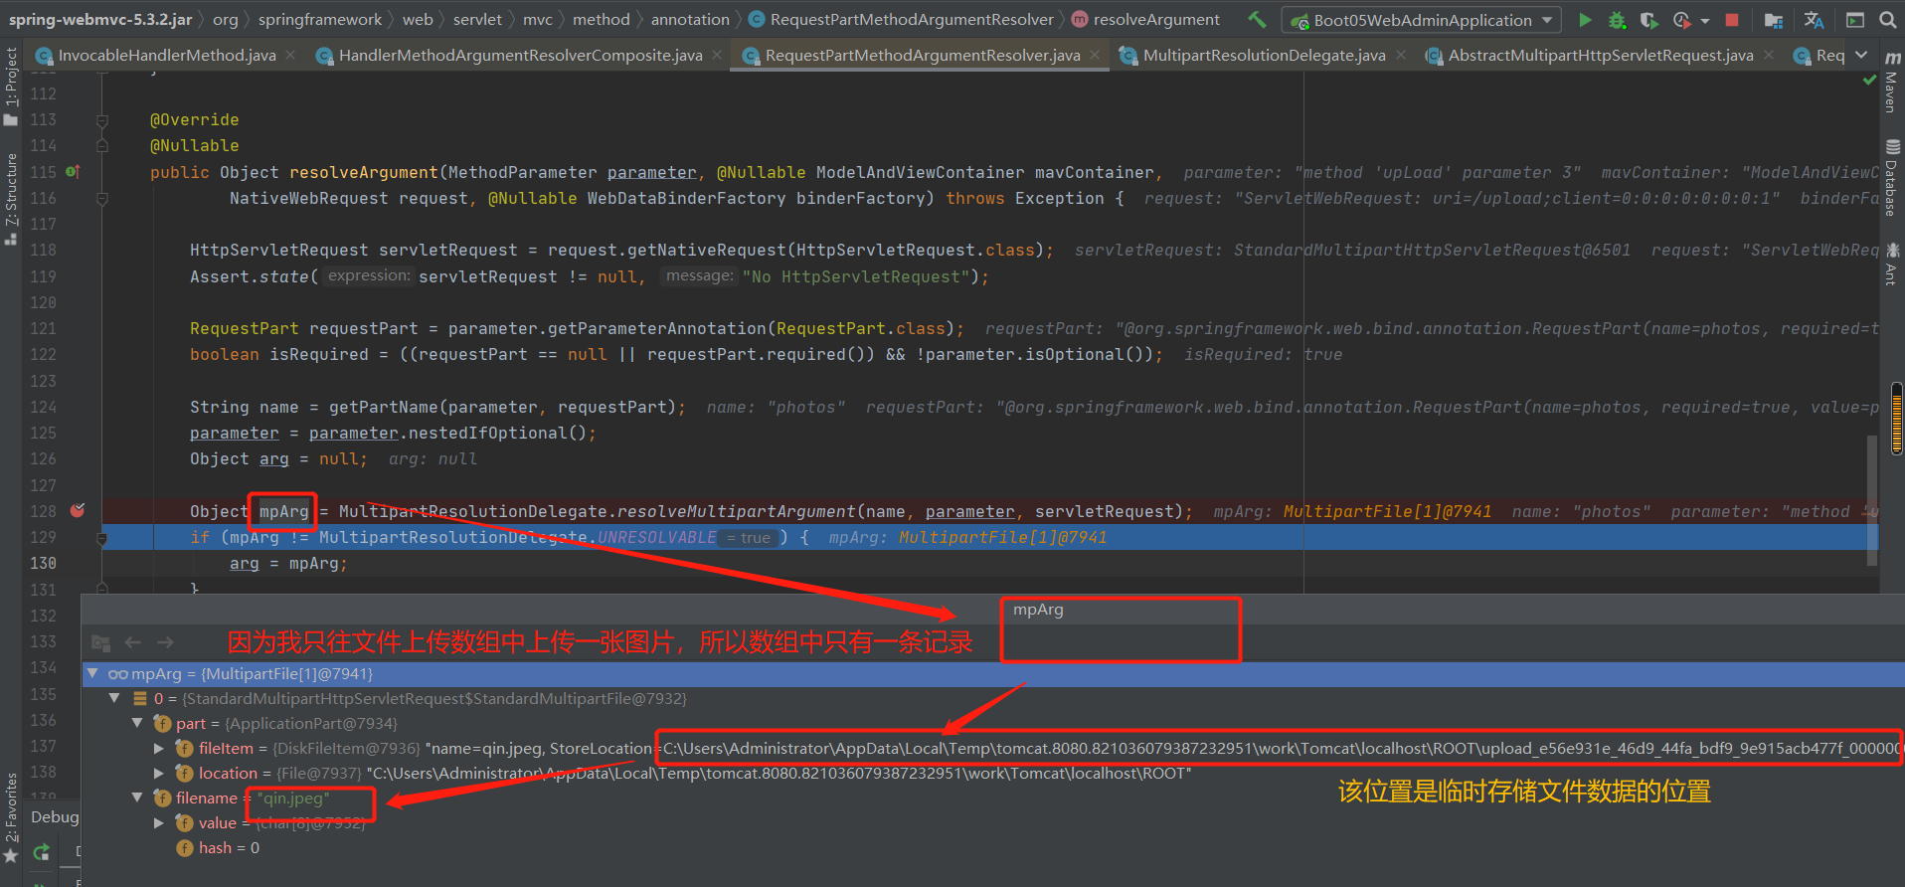Start debugging with the bug icon
The image size is (1905, 887).
click(1618, 20)
